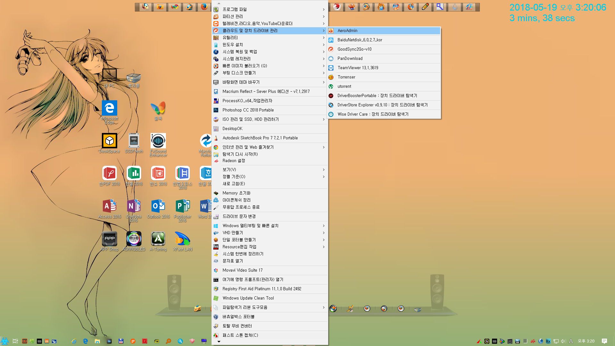Launch Publisher 2016 desktop icon
This screenshot has height=346, width=615.
tap(183, 210)
